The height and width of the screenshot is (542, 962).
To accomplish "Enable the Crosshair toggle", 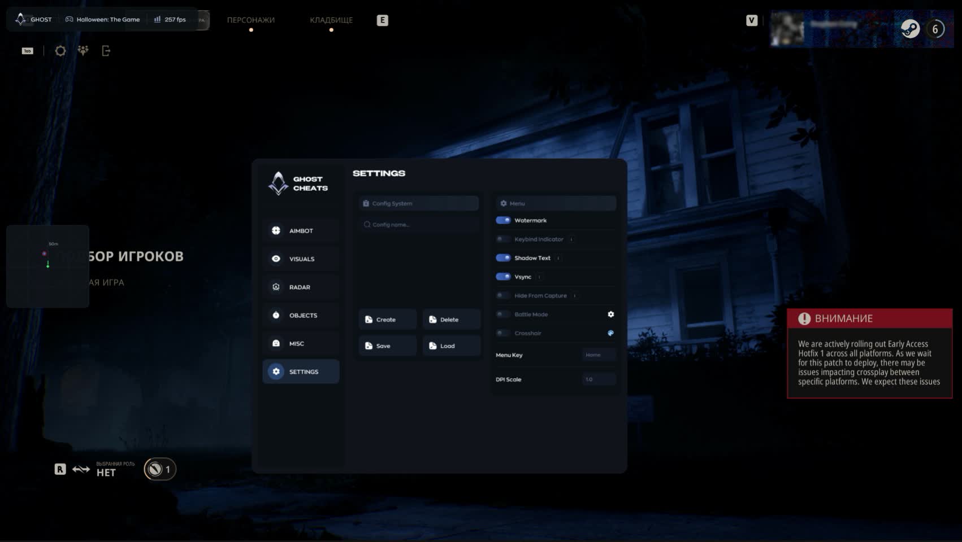I will [503, 333].
